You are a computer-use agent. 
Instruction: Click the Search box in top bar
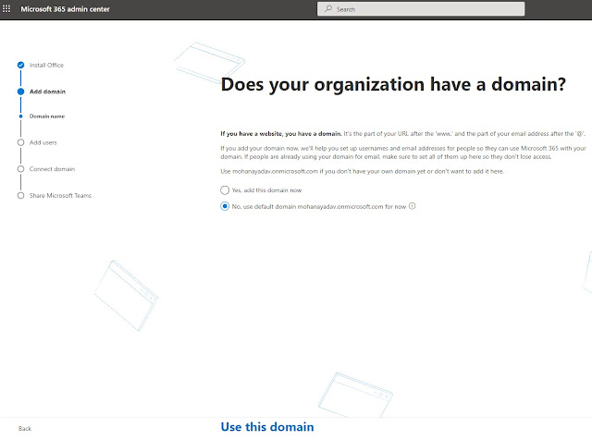tap(421, 9)
